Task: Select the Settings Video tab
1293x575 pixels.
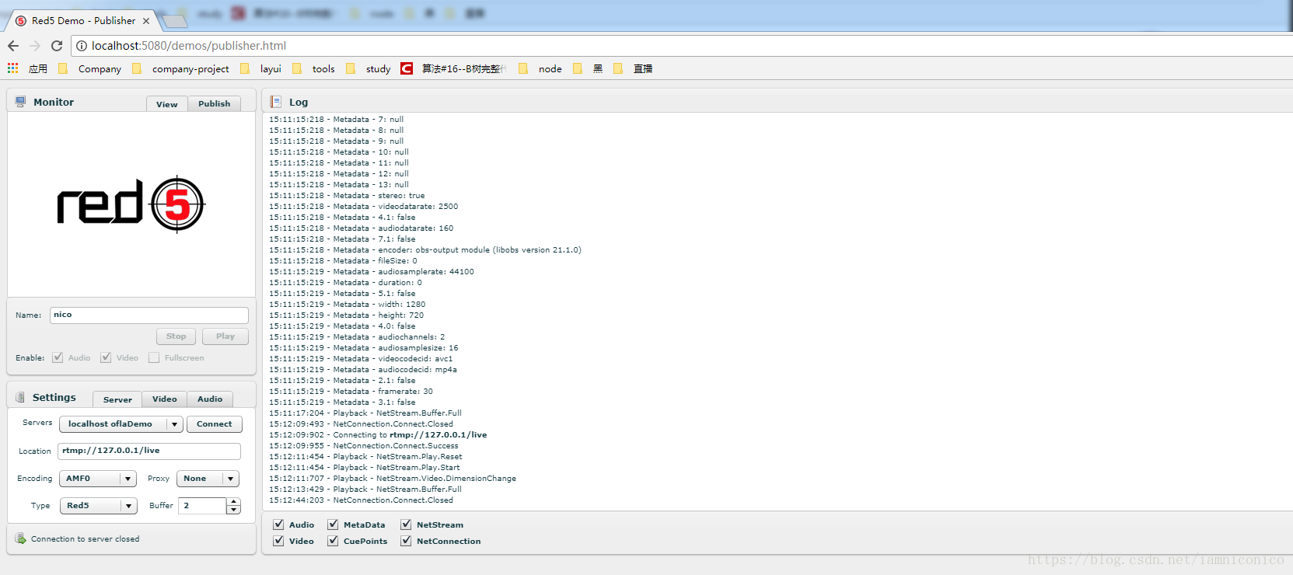Action: point(165,399)
